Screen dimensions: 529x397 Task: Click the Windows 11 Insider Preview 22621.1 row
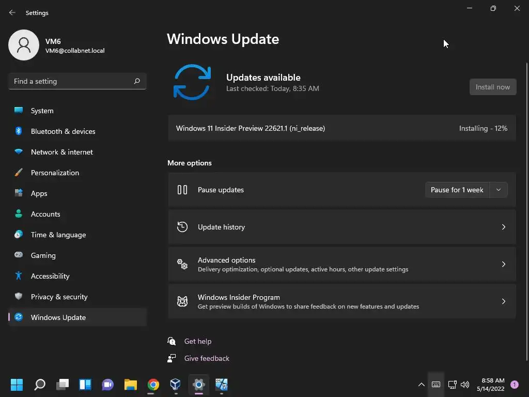click(x=342, y=128)
